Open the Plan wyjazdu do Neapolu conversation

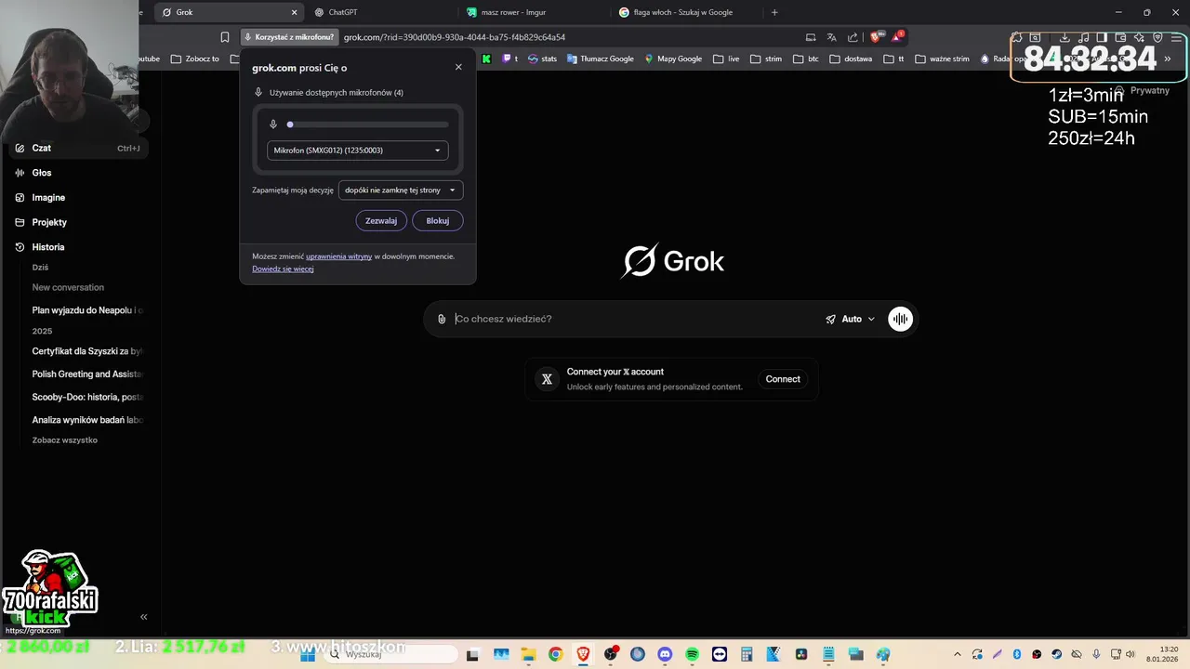87,309
